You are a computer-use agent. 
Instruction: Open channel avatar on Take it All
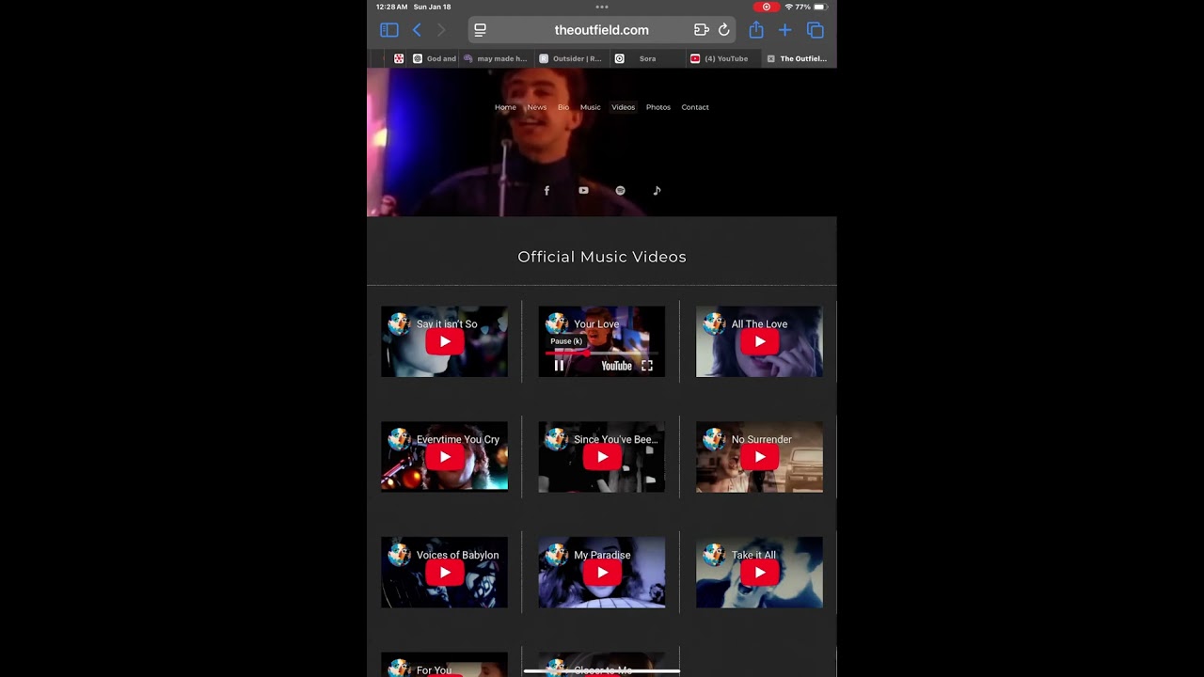(714, 555)
